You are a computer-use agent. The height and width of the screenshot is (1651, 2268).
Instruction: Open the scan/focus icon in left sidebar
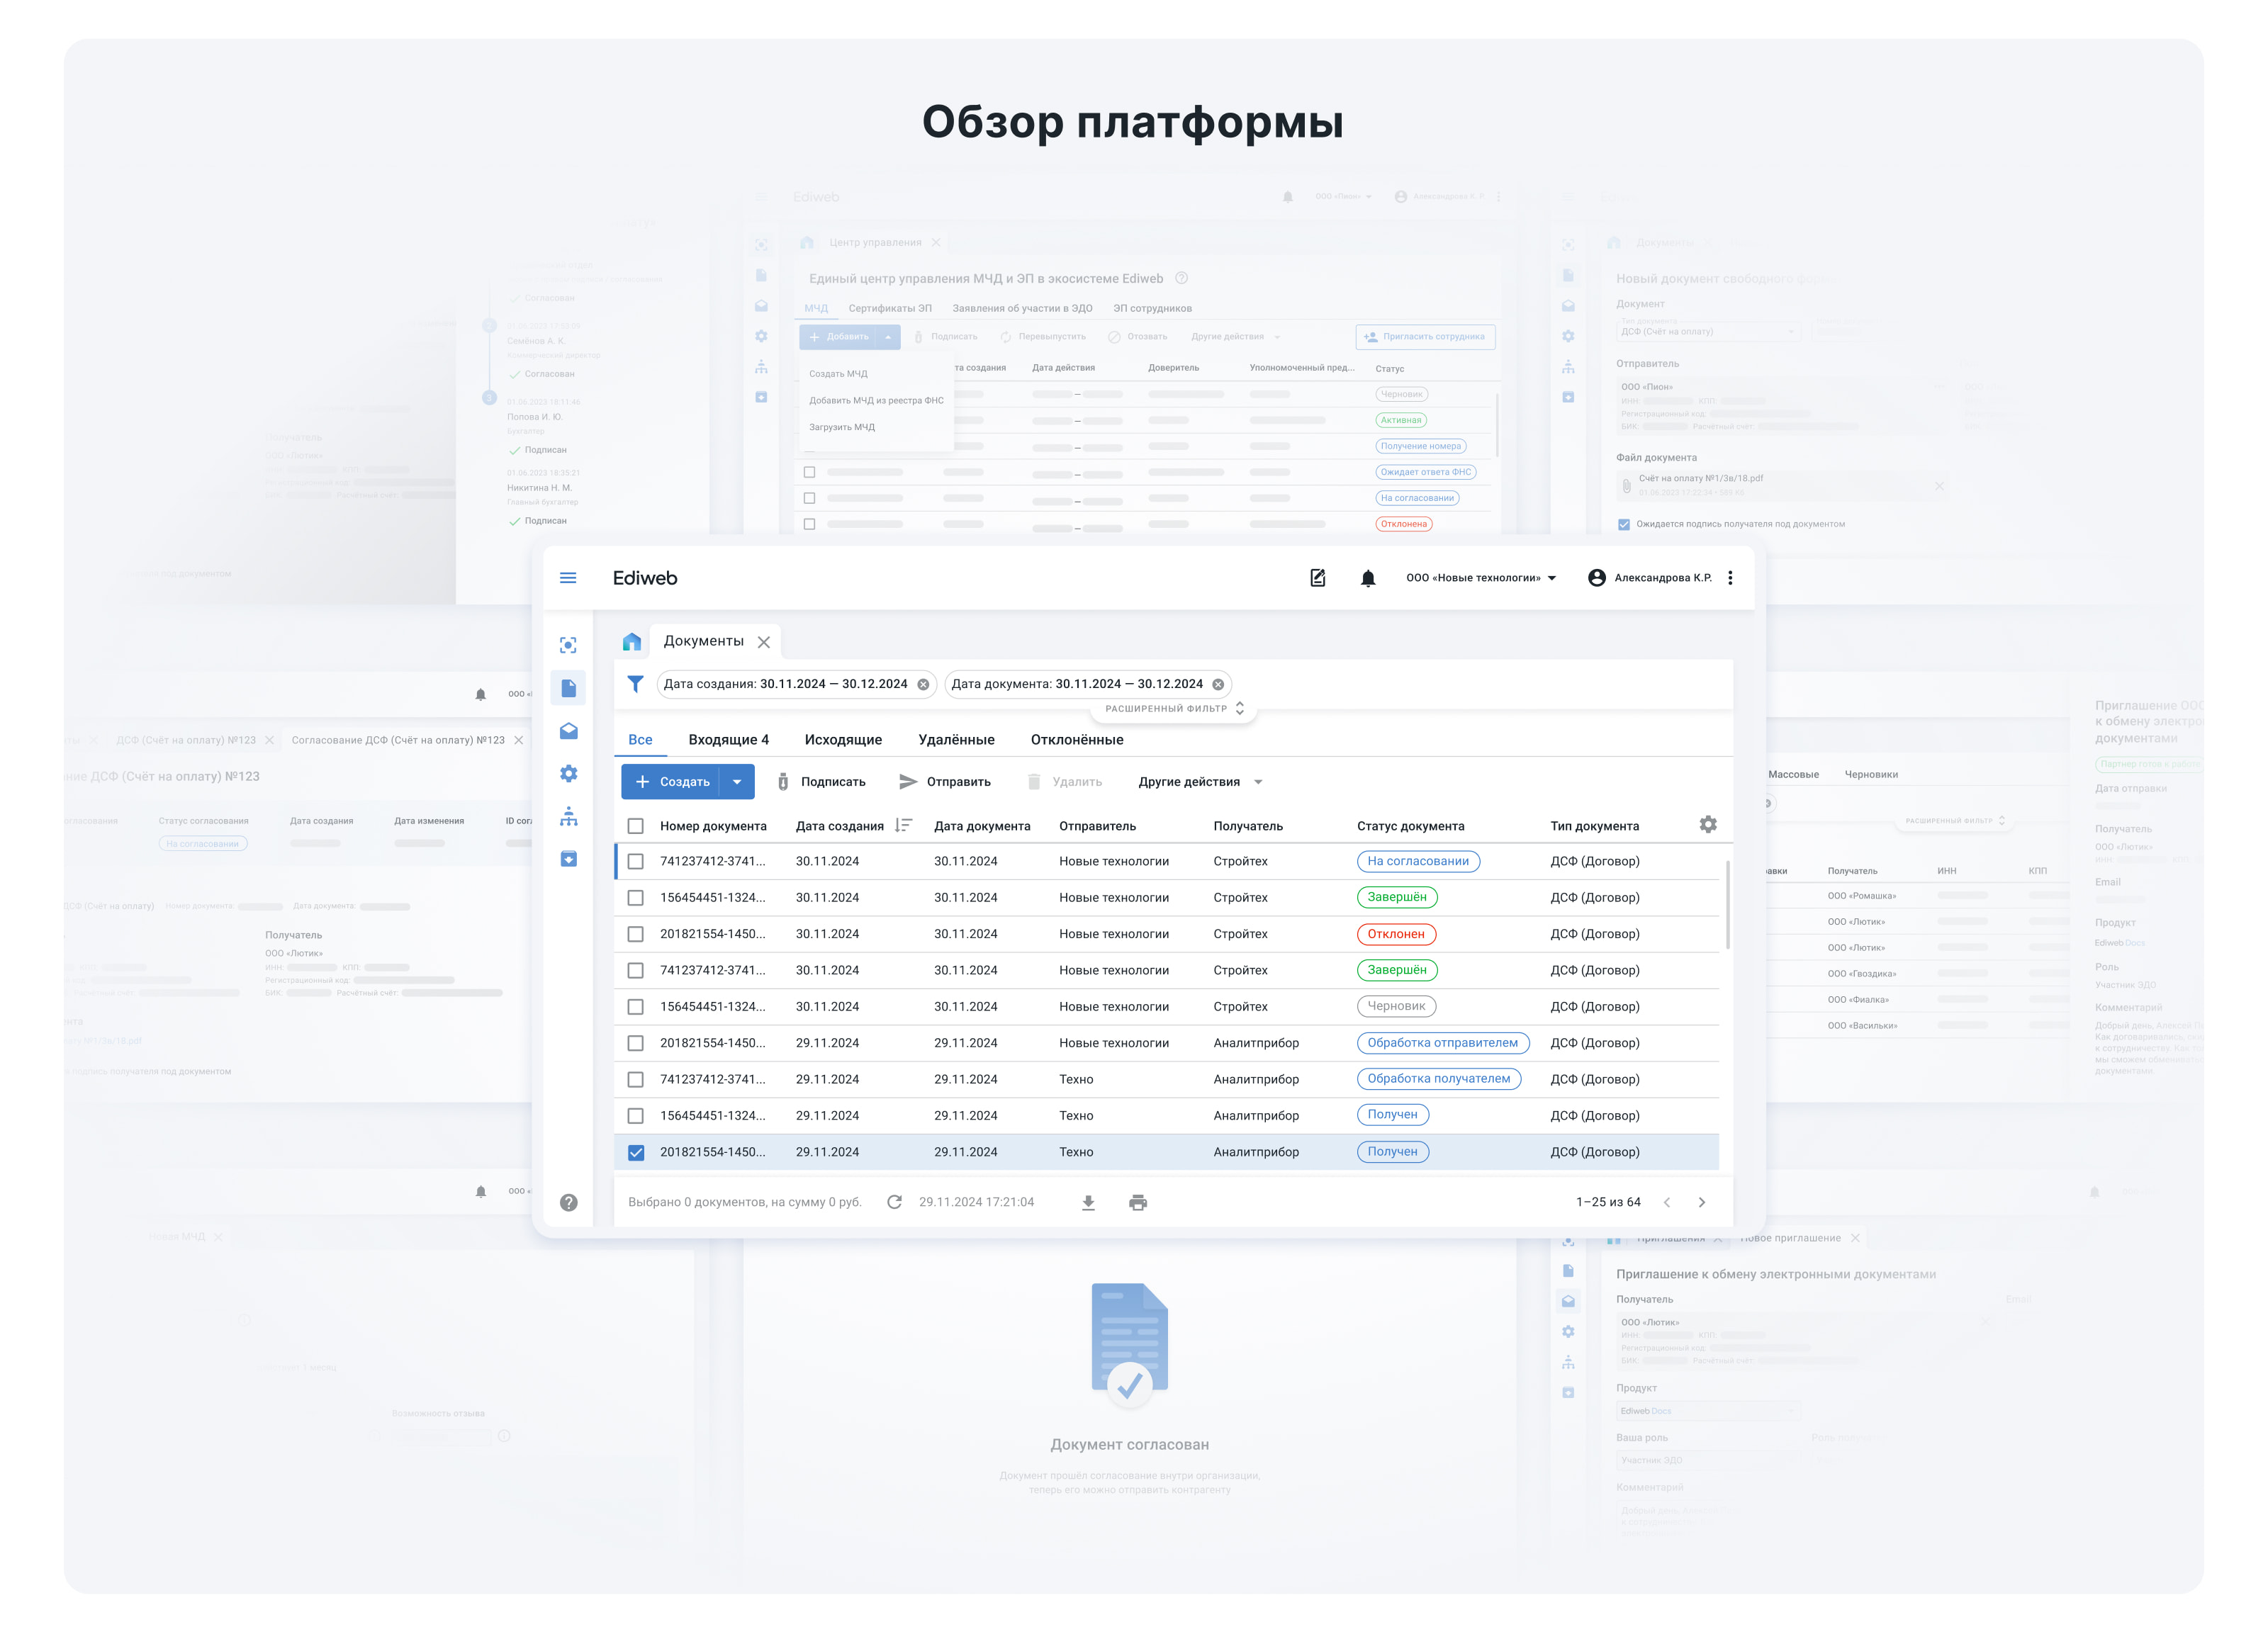coord(568,645)
